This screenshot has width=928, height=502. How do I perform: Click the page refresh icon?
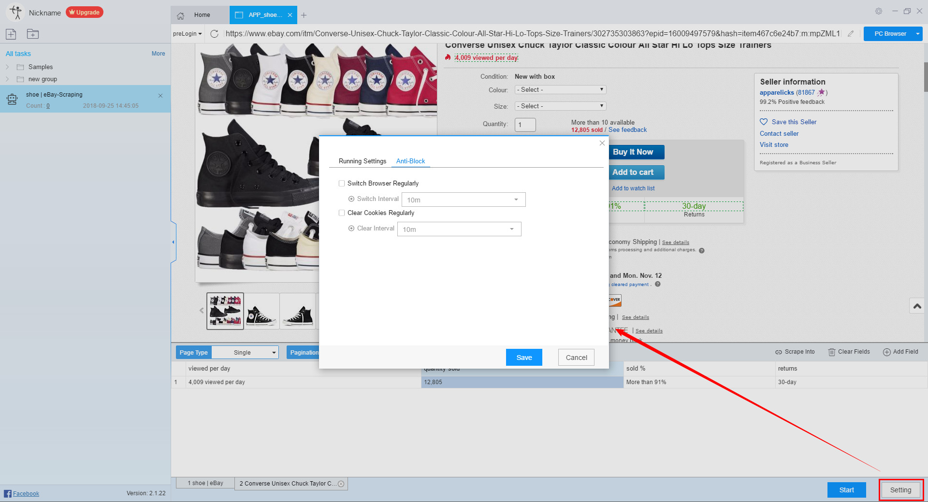coord(215,34)
